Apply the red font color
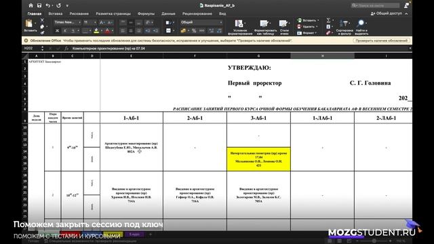434x244 pixels. [107, 30]
